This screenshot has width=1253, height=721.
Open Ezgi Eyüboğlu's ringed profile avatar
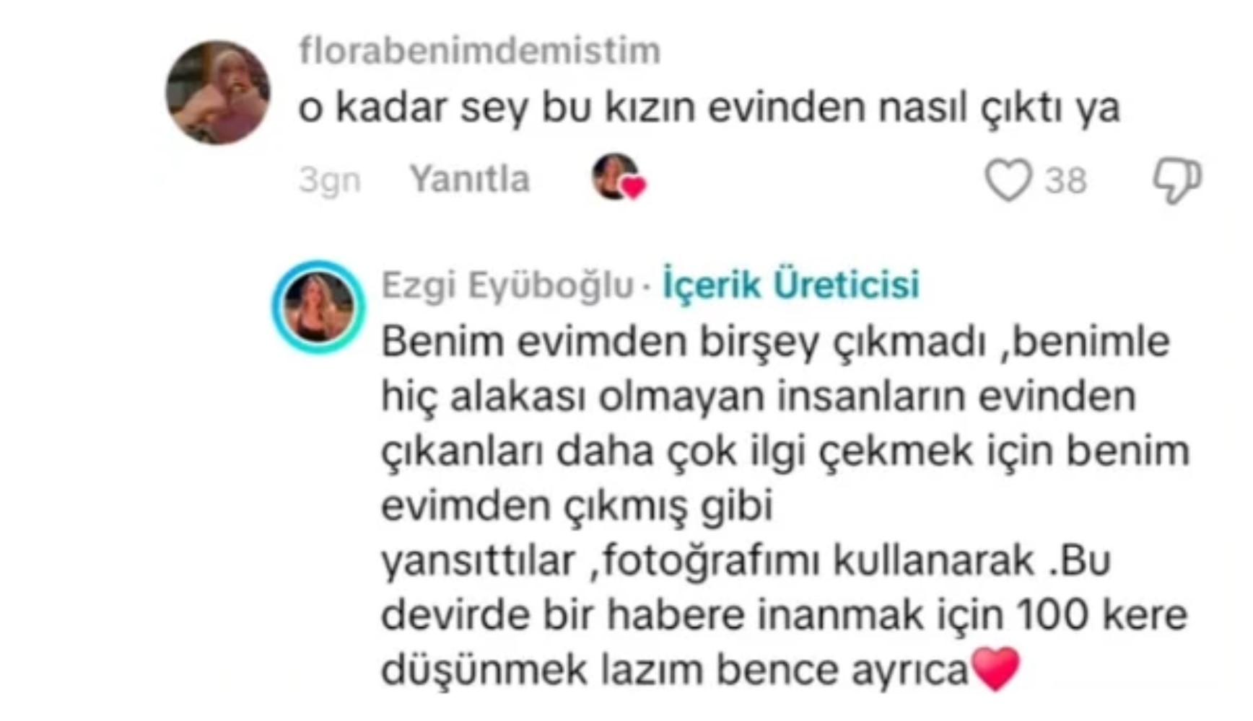(318, 306)
